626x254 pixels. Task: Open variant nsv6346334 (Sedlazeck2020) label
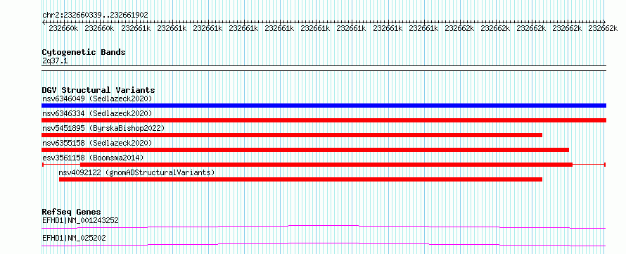tap(97, 113)
